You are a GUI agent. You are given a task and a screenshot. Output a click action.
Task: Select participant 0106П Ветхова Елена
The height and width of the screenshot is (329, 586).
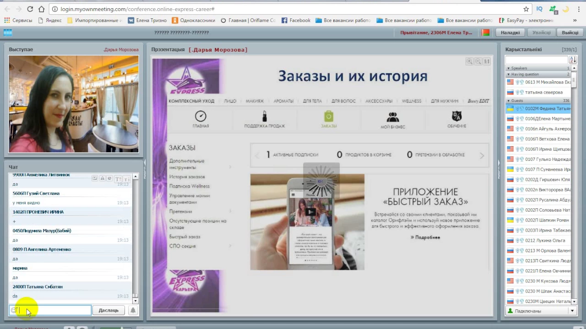(538, 139)
